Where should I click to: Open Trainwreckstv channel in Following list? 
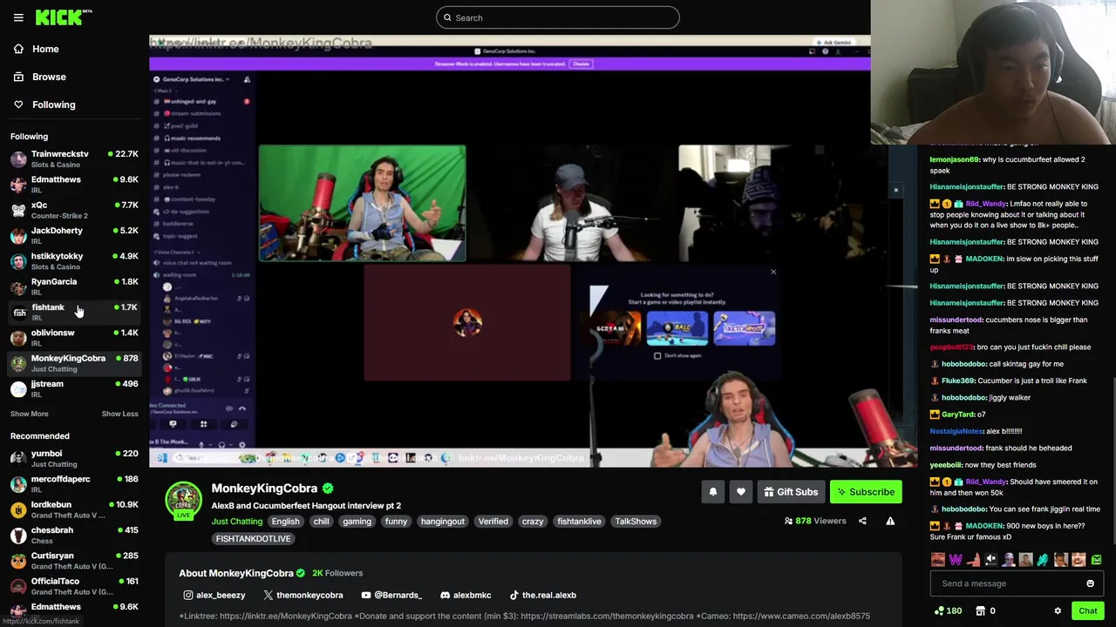coord(74,158)
